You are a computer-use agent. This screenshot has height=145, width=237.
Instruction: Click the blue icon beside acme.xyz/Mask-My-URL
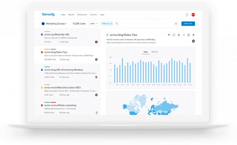click(42, 34)
